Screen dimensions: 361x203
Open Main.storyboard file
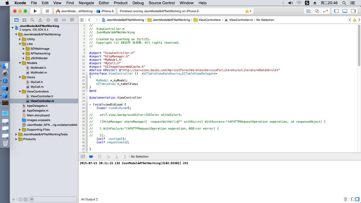[38, 115]
